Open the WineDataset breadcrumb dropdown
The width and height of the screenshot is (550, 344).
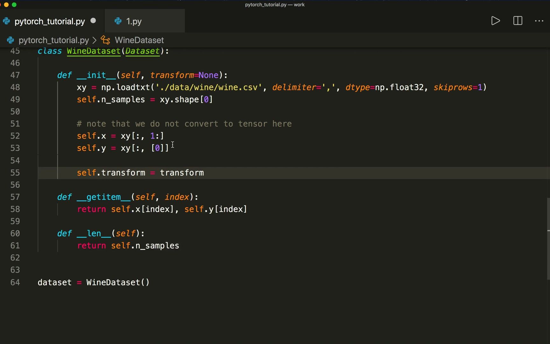click(139, 40)
